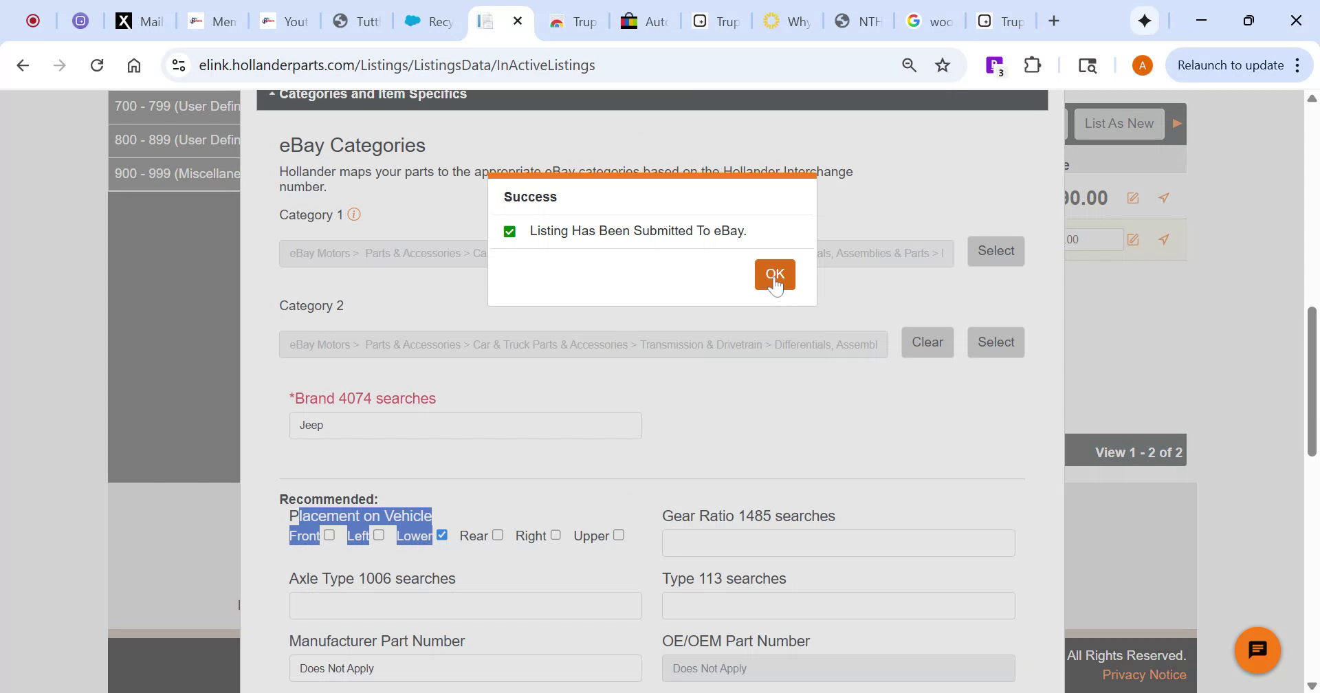This screenshot has width=1320, height=693.
Task: Check the Right placement checkbox
Action: 555,534
